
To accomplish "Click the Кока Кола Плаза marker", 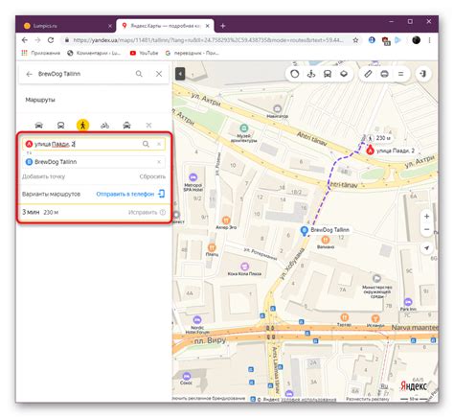I will (x=244, y=266).
